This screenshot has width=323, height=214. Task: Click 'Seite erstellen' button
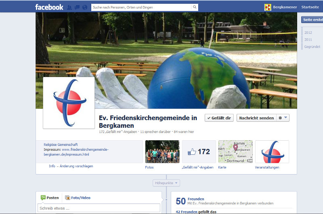coord(312,19)
